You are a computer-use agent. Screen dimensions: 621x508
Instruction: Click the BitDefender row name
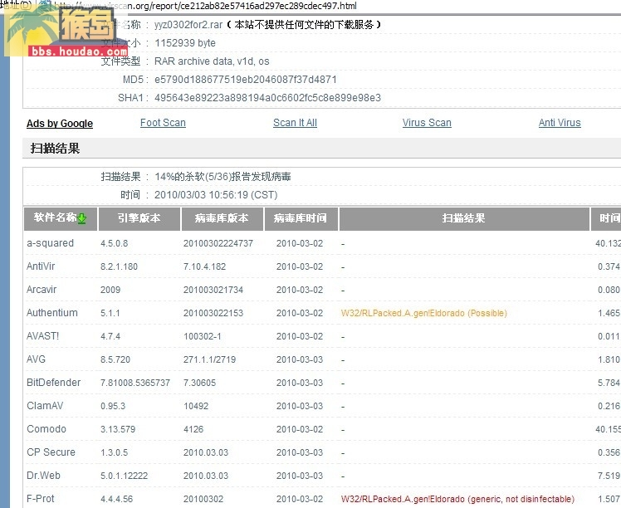click(53, 383)
